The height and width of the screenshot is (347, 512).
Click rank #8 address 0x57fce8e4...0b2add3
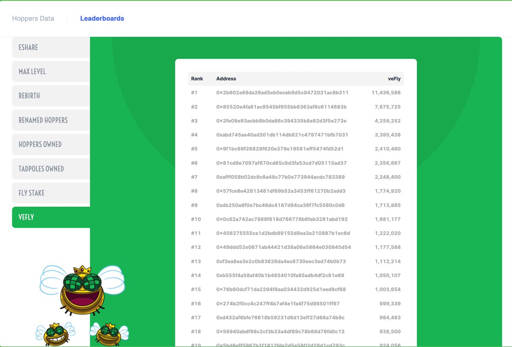pyautogui.click(x=281, y=191)
